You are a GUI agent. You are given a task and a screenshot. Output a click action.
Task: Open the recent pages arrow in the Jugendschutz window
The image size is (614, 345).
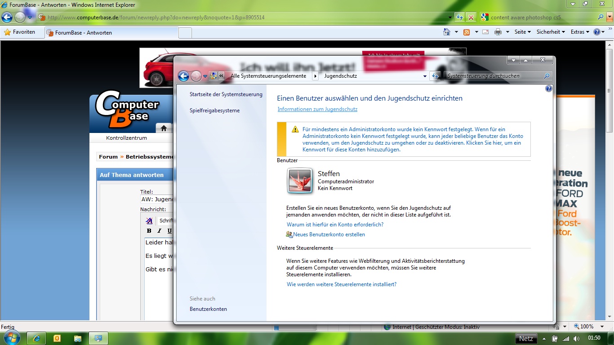pyautogui.click(x=205, y=76)
